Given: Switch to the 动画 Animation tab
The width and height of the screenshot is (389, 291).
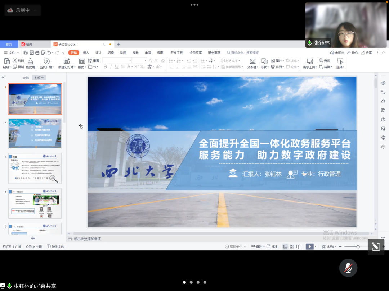Looking at the screenshot, I should [x=123, y=52].
